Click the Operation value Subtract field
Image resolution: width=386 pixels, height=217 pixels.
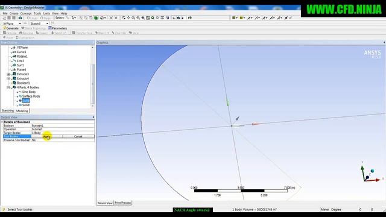[x=63, y=129]
